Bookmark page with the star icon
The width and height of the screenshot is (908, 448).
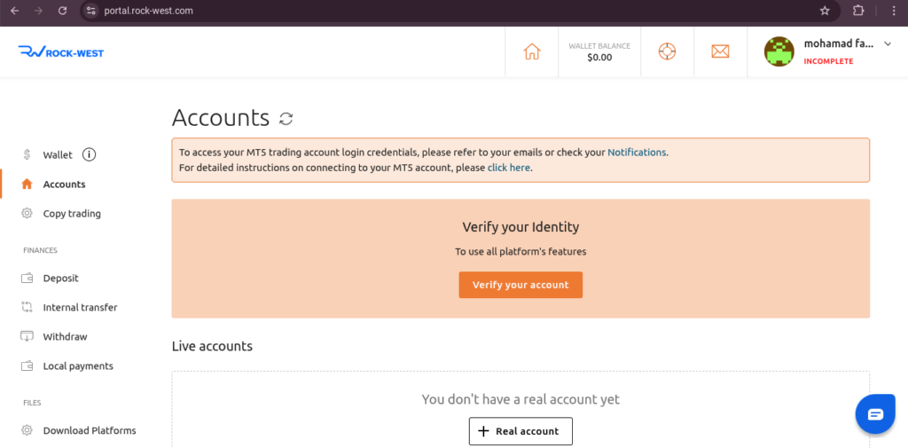pyautogui.click(x=826, y=11)
